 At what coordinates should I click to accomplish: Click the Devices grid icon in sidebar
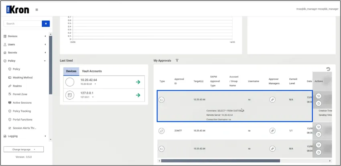coord(5,36)
